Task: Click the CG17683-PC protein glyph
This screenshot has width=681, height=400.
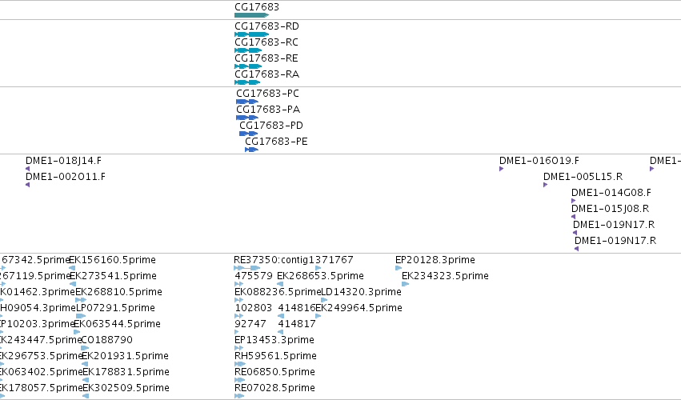Action: (247, 102)
